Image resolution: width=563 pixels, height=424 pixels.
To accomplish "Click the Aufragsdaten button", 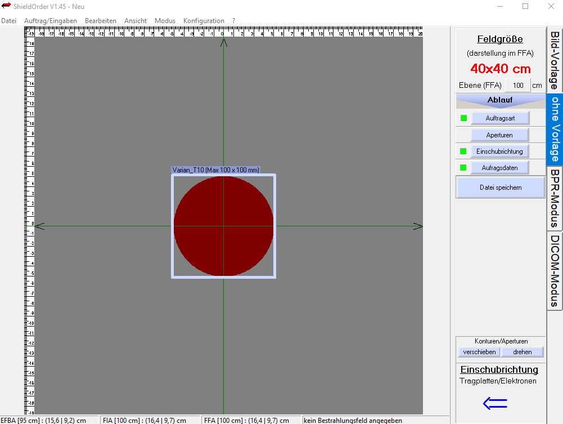I will 499,168.
